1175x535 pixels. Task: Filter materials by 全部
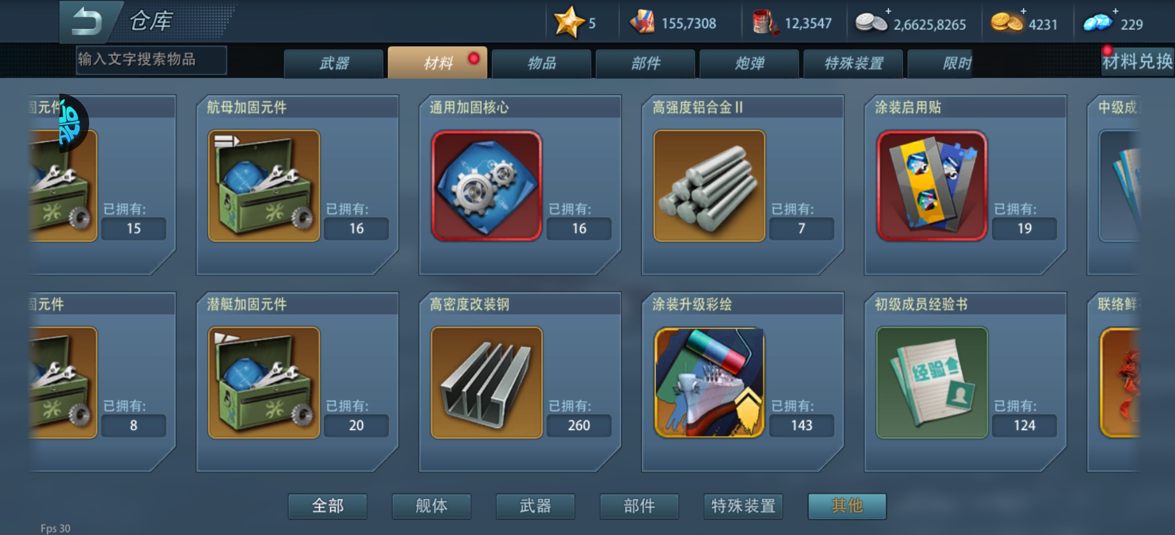[328, 506]
